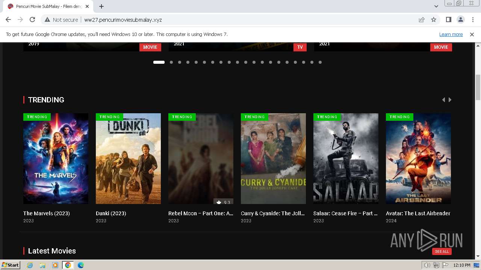This screenshot has height=270, width=481.
Task: Toggle the Chrome side panel
Action: [448, 19]
